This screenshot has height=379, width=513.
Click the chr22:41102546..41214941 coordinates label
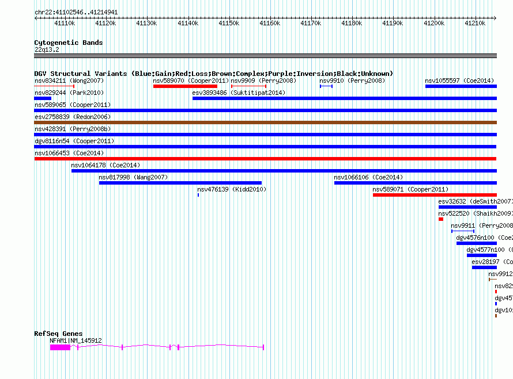coord(76,12)
